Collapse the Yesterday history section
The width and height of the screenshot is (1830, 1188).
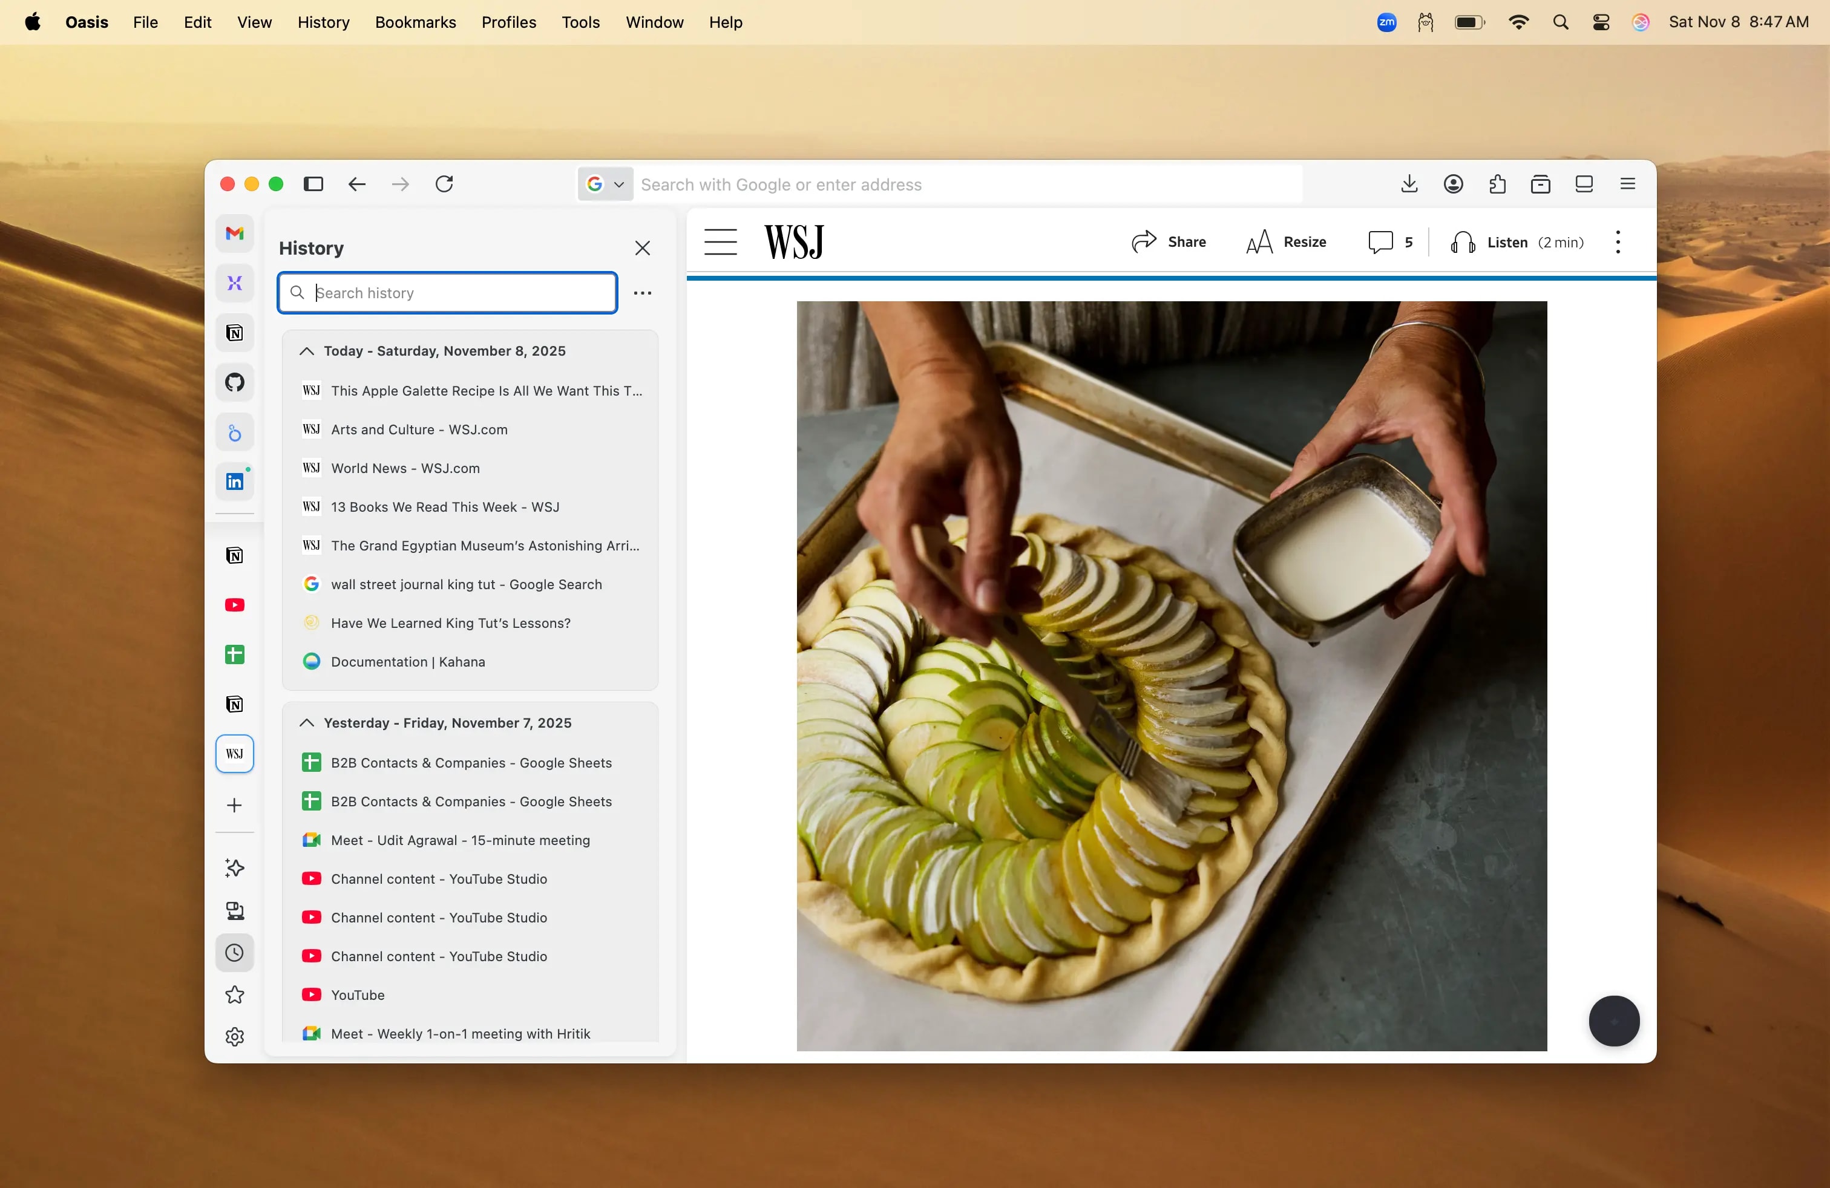coord(307,723)
